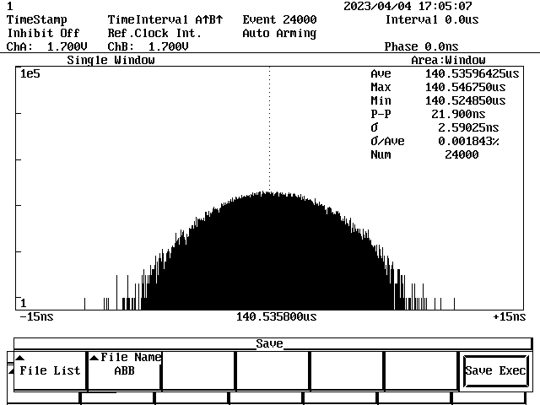This screenshot has width=540, height=405.
Task: Click the Save menu title bar
Action: tap(270, 343)
